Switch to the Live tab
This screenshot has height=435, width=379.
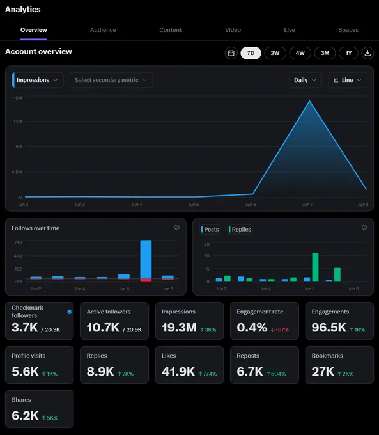(290, 30)
